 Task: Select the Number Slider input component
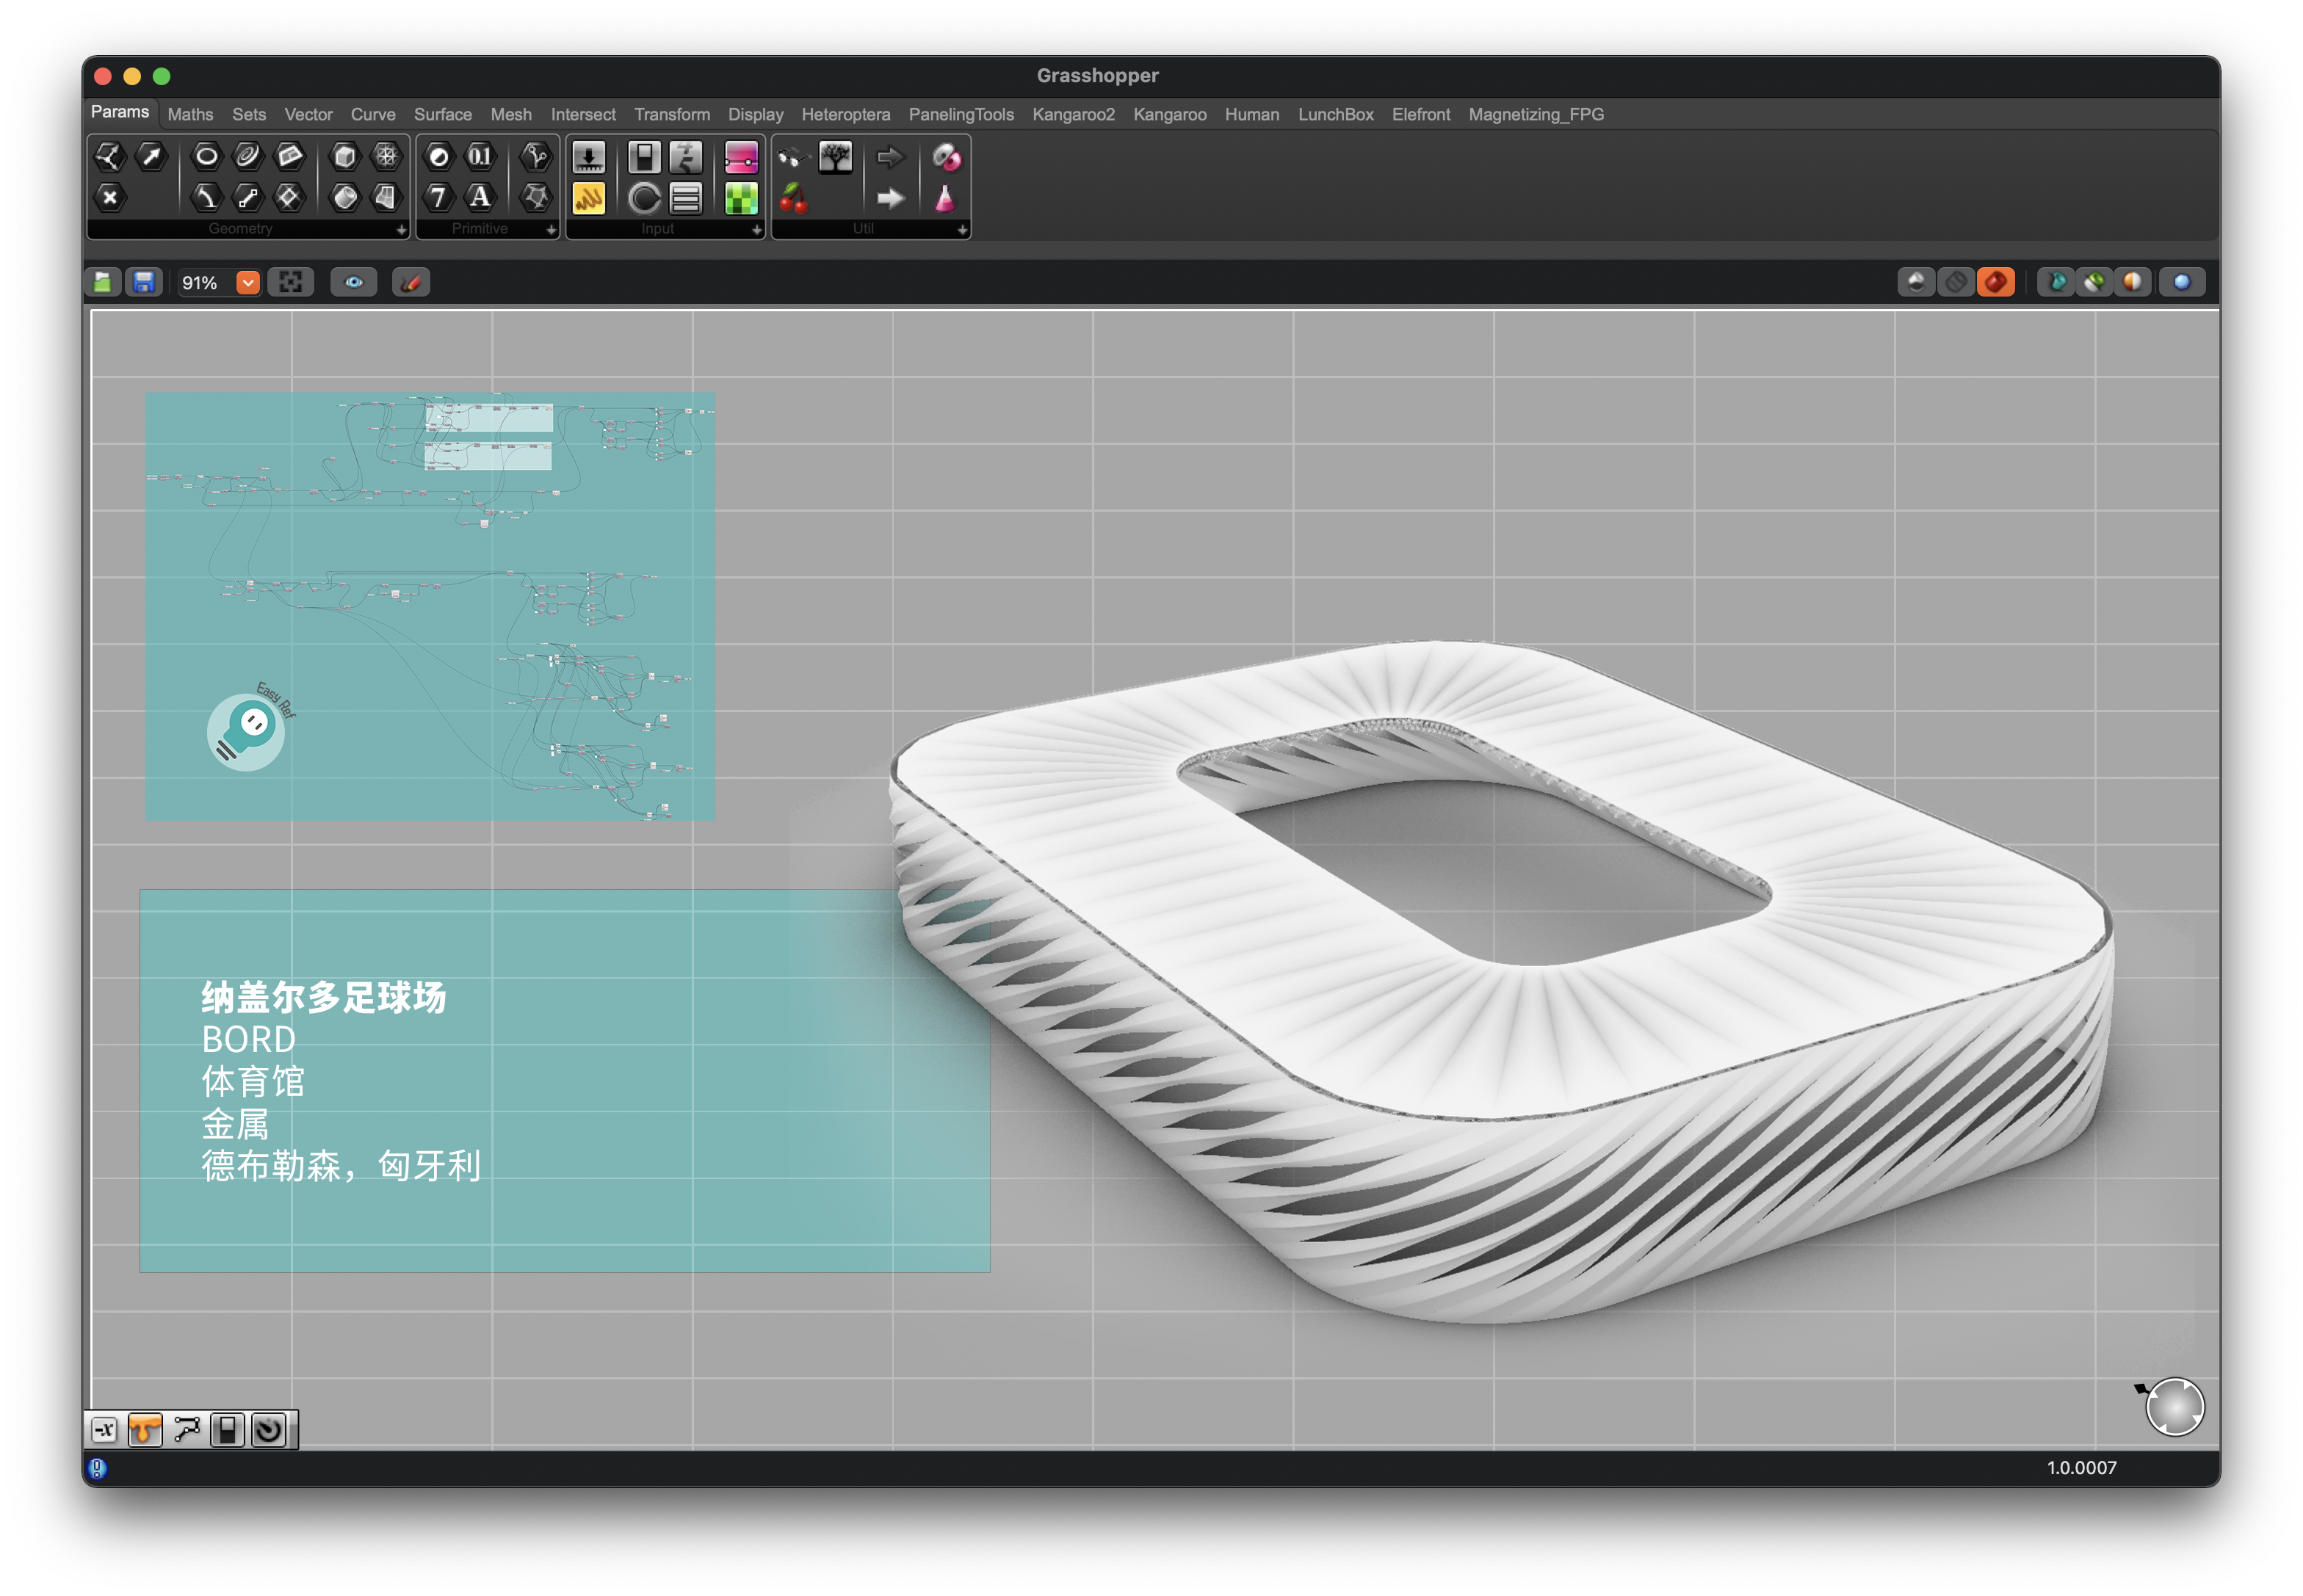(x=587, y=157)
